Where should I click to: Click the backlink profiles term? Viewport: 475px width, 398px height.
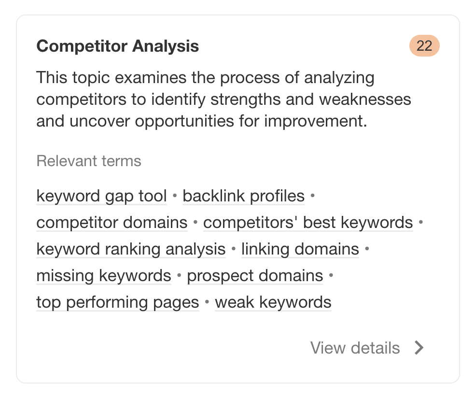pyautogui.click(x=243, y=196)
